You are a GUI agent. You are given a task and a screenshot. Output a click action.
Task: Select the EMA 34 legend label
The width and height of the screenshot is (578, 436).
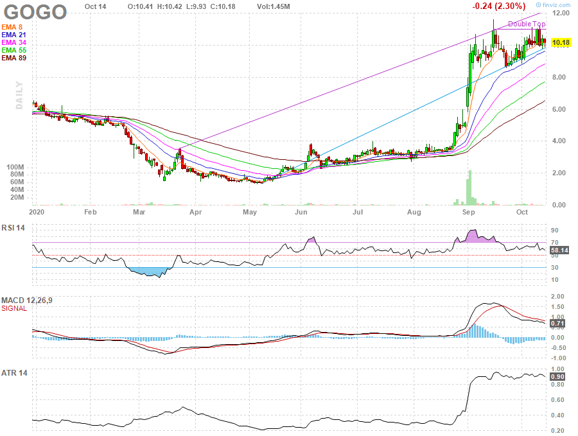click(13, 42)
